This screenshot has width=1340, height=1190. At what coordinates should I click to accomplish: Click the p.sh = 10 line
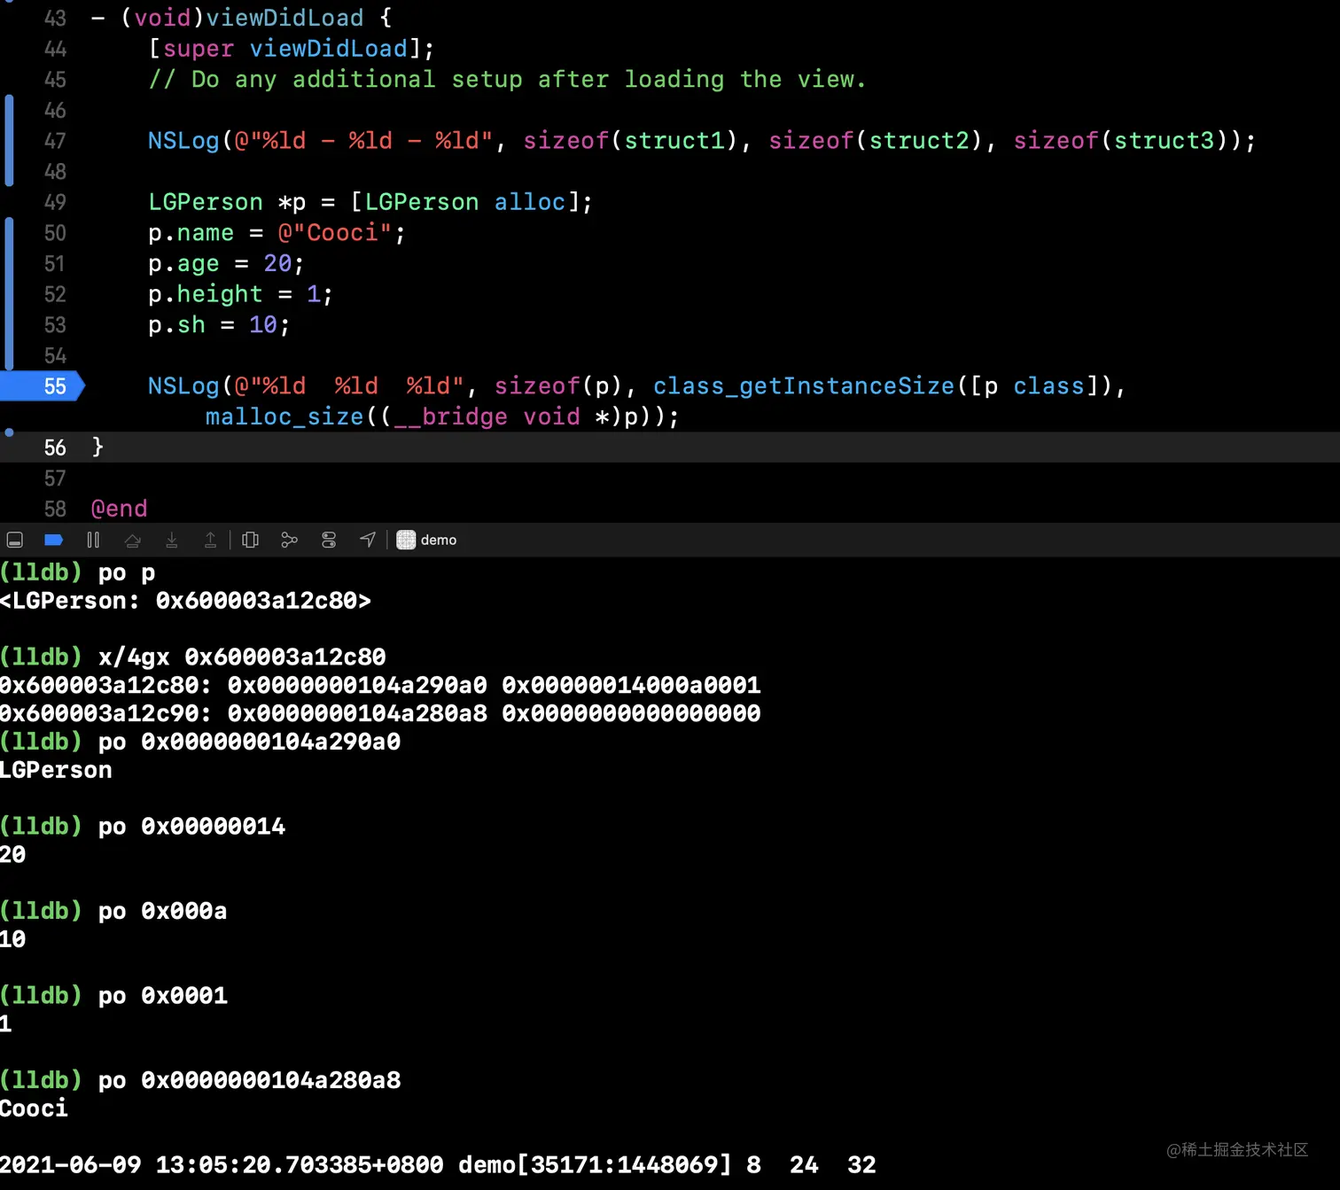coord(219,325)
